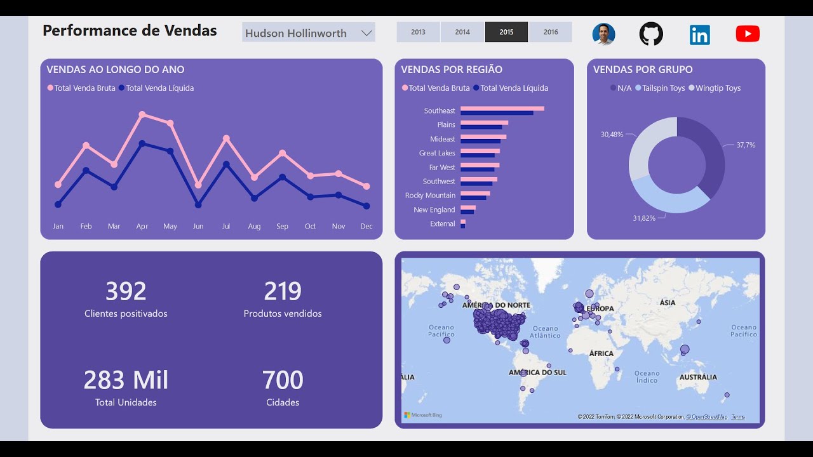Image resolution: width=813 pixels, height=457 pixels.
Task: Click the 700 Cidades card
Action: [283, 387]
